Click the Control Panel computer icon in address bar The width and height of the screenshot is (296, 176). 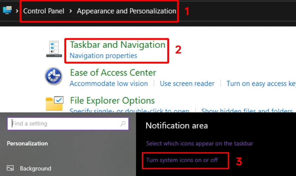click(7, 11)
